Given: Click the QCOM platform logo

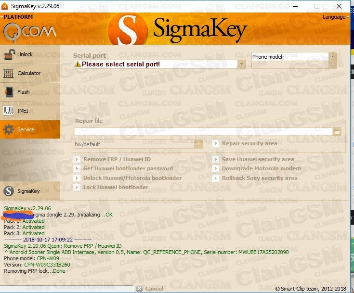Looking at the screenshot, I should (x=29, y=32).
